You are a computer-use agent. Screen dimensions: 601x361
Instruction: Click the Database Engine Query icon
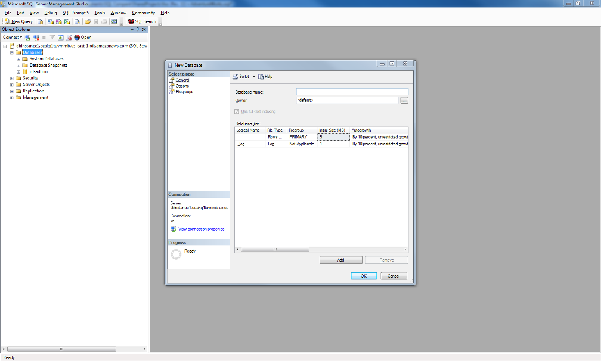(x=40, y=22)
